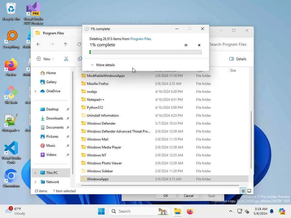The height and width of the screenshot is (218, 291).
Task: Open the pinned Pictures folder
Action: tap(52, 137)
